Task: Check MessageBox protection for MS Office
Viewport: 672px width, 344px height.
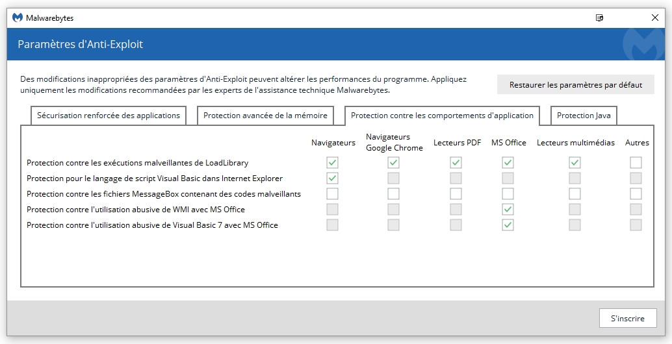Action: click(508, 194)
